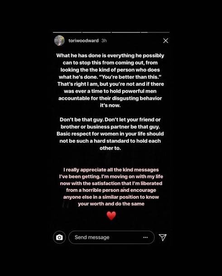Tap the pink "I really appreciate" line
The height and width of the screenshot is (276, 222).
coord(111,170)
